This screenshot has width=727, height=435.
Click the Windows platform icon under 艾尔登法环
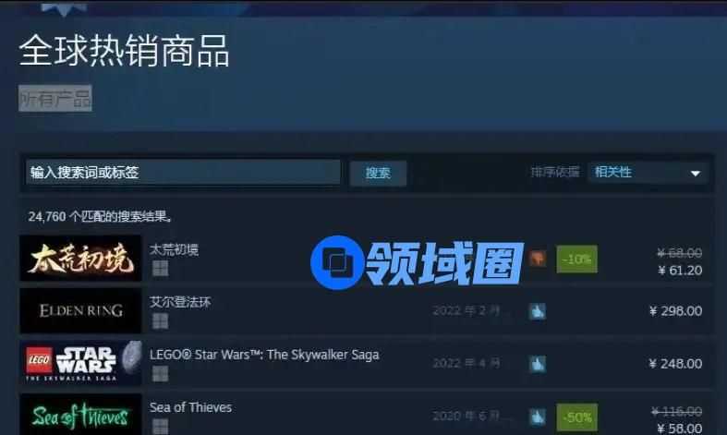[x=161, y=320]
